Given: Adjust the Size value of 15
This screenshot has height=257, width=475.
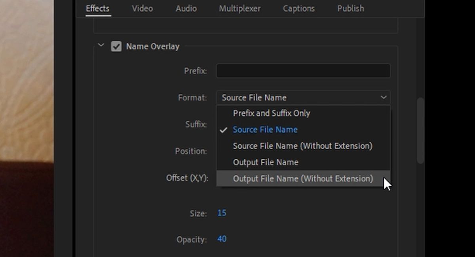Looking at the screenshot, I should click(222, 213).
